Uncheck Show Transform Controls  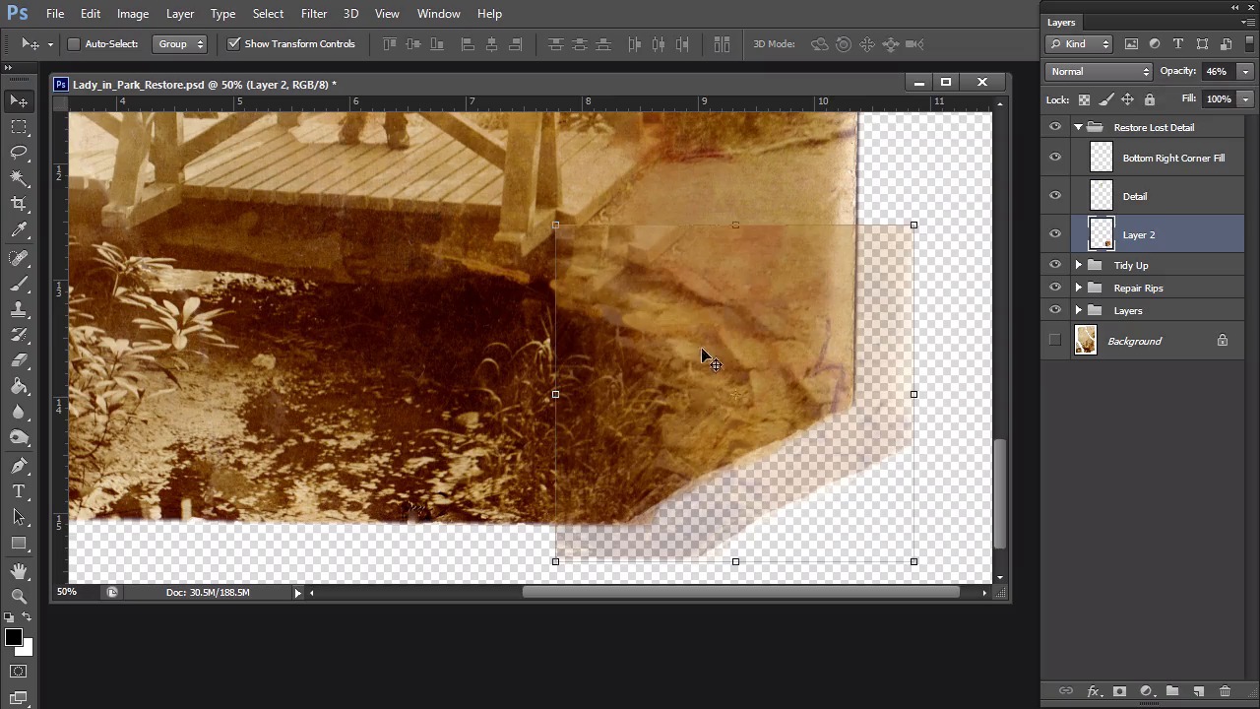pos(233,43)
